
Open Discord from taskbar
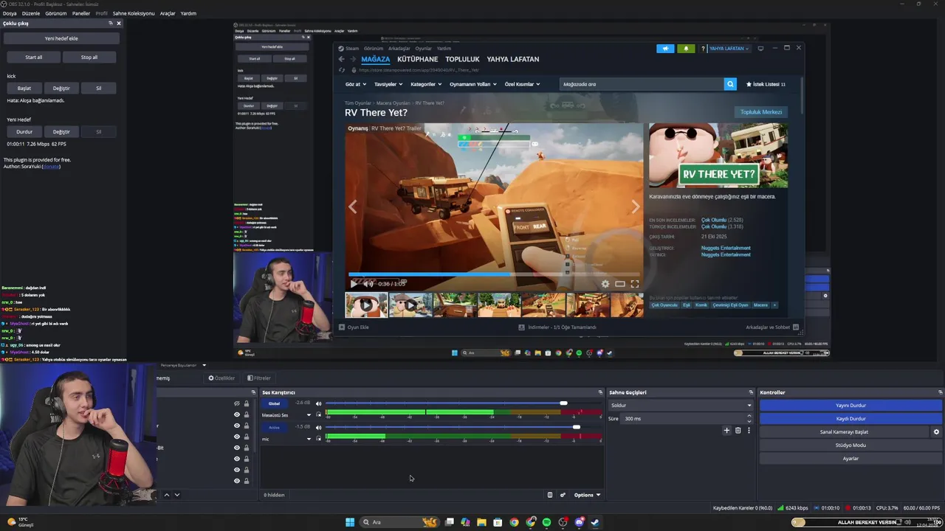[579, 522]
